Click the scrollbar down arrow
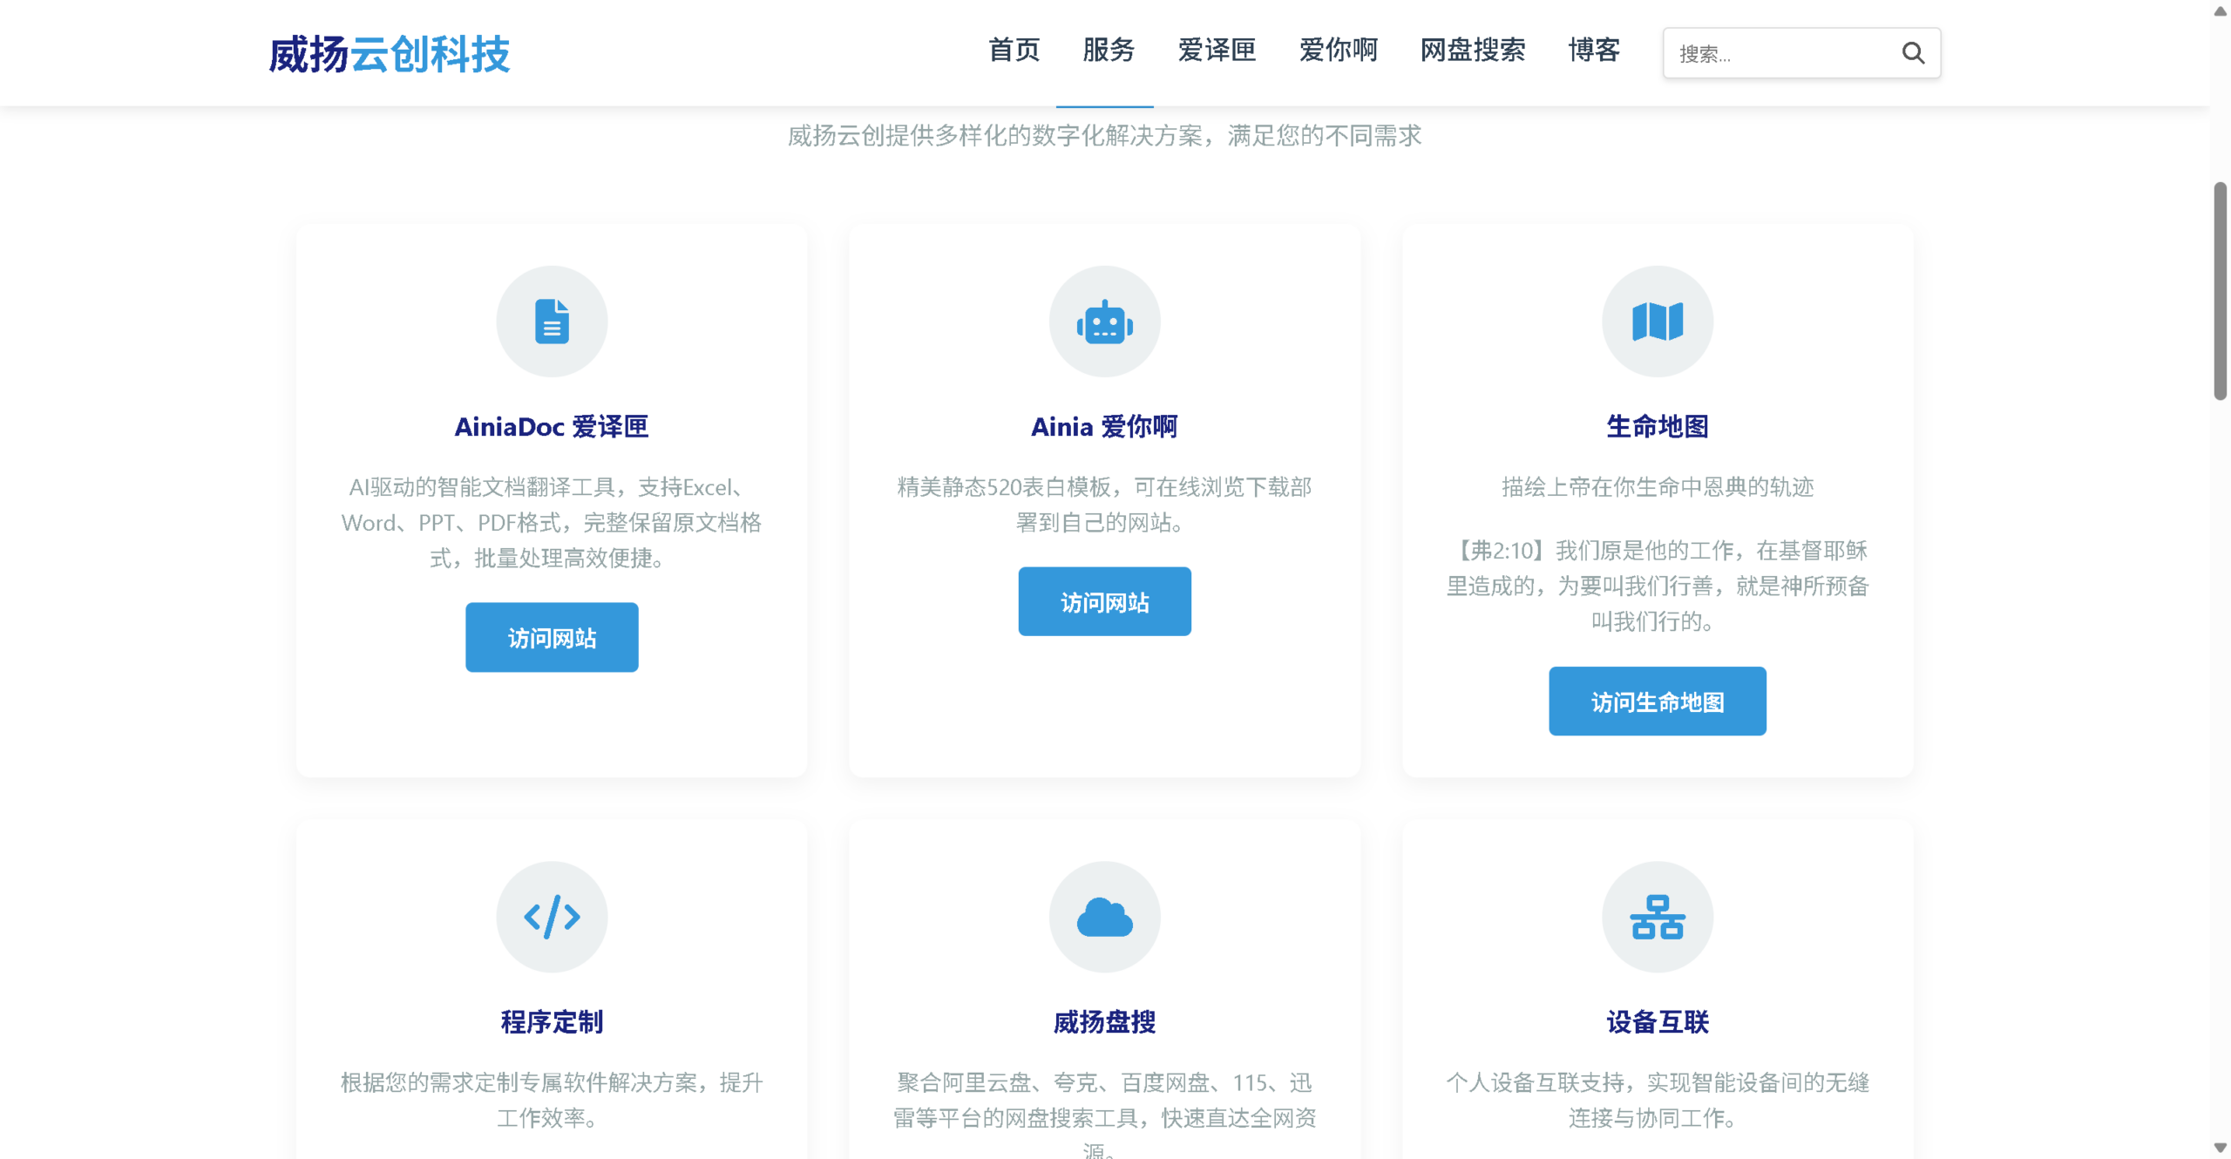The height and width of the screenshot is (1159, 2231). tap(2220, 1148)
